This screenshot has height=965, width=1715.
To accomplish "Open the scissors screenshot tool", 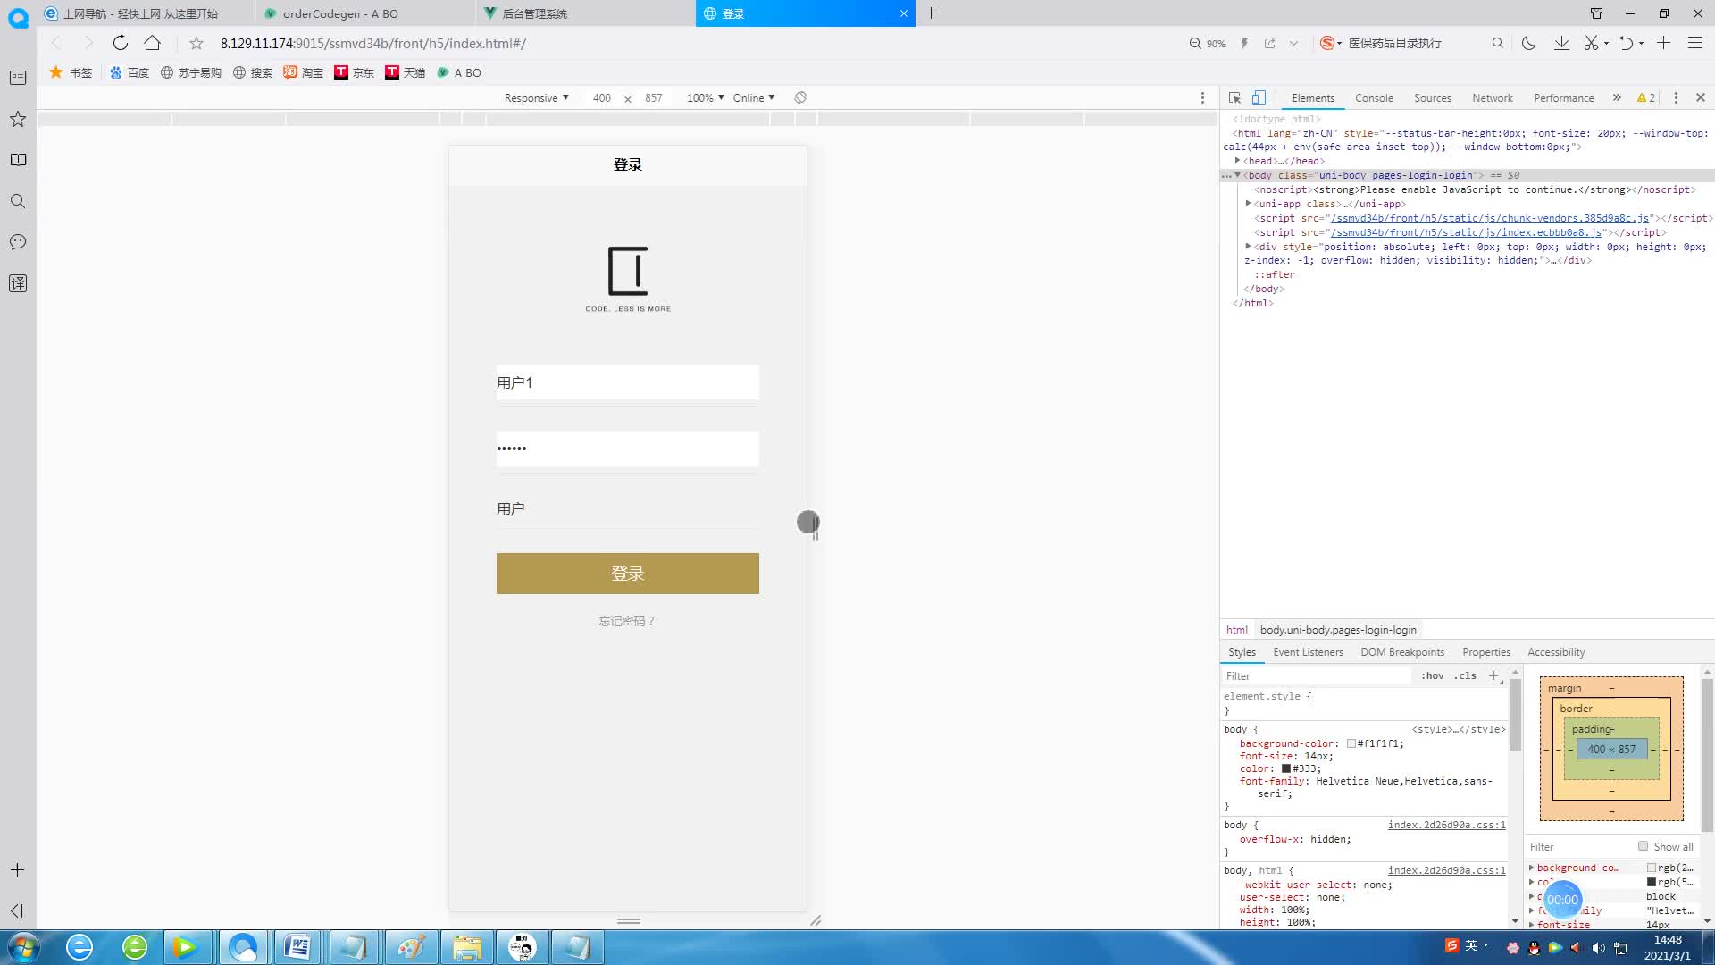I will pos(1591,43).
